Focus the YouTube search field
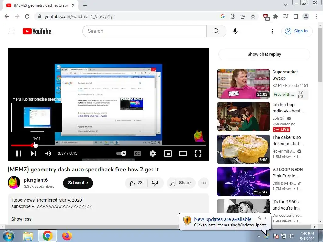The height and width of the screenshot is (242, 323). [x=144, y=31]
